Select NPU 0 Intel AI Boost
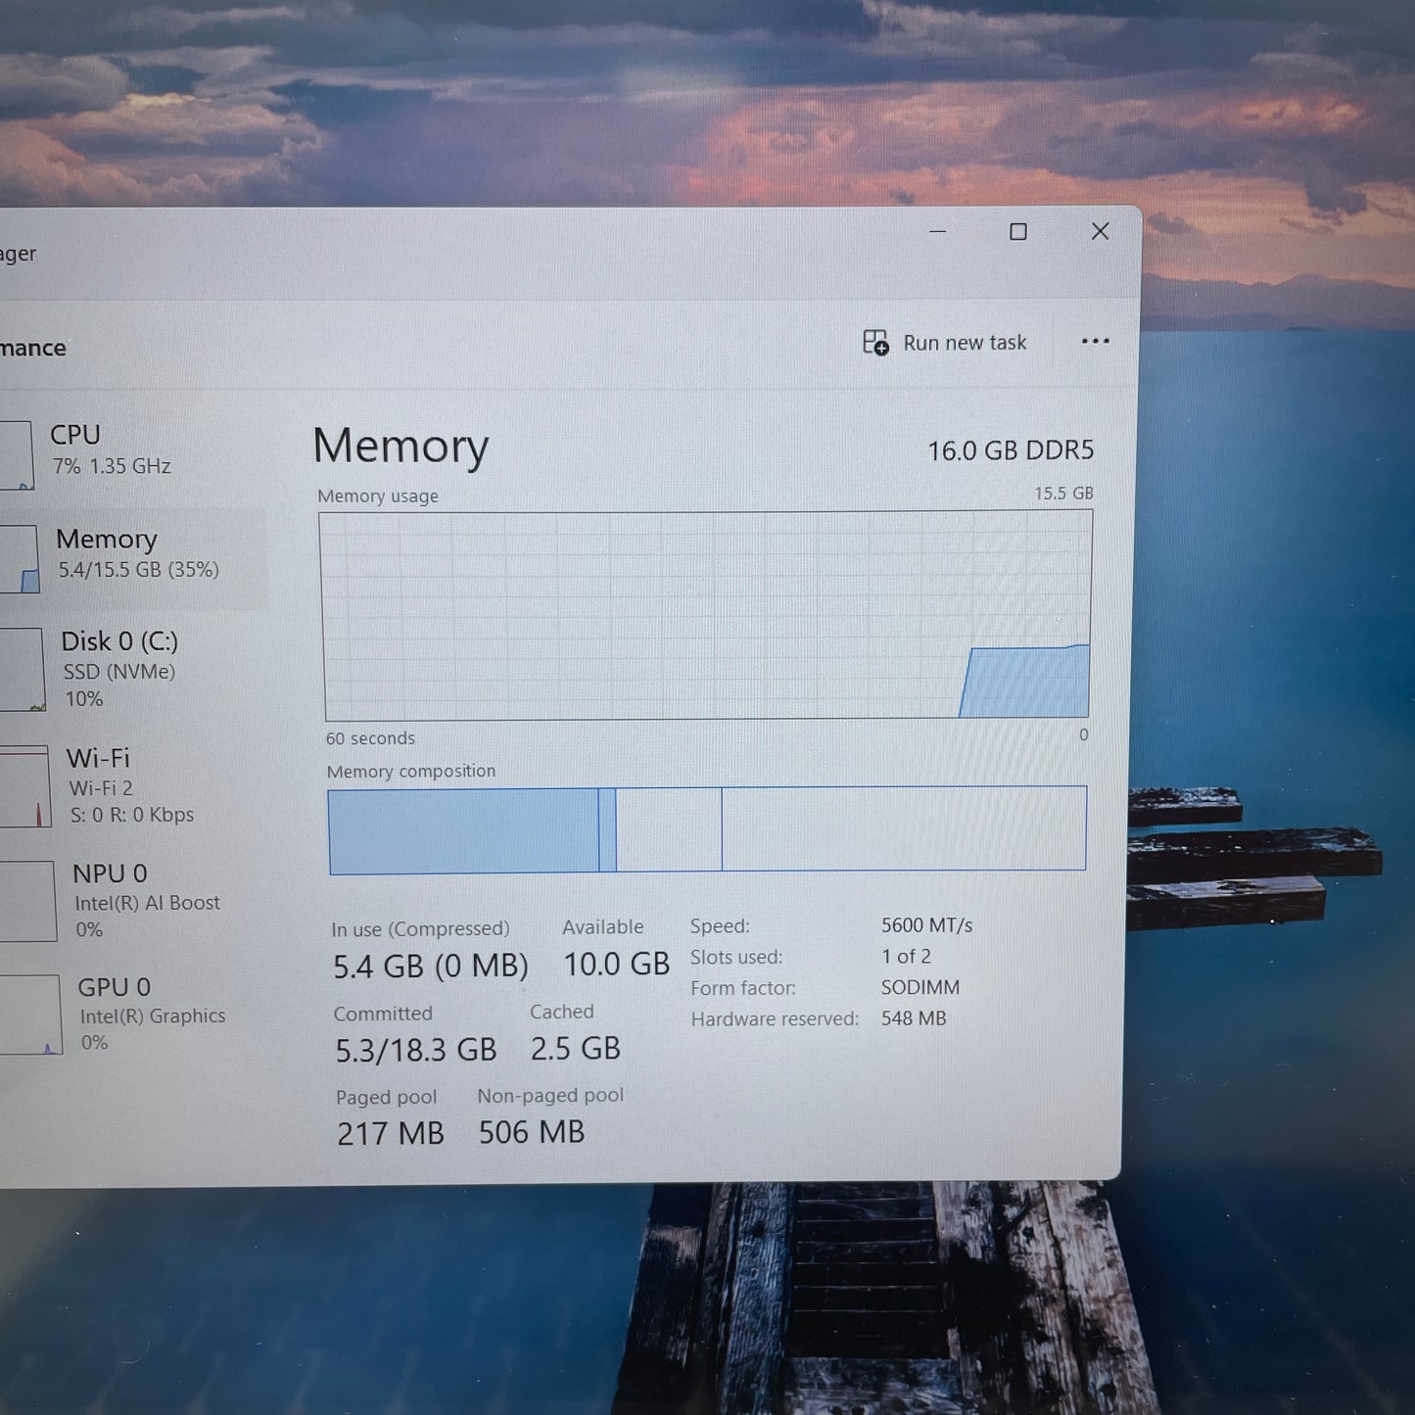Image resolution: width=1415 pixels, height=1415 pixels. coord(133,901)
